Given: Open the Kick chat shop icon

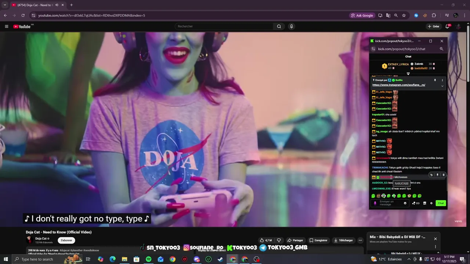Looking at the screenshot, I should (424, 203).
